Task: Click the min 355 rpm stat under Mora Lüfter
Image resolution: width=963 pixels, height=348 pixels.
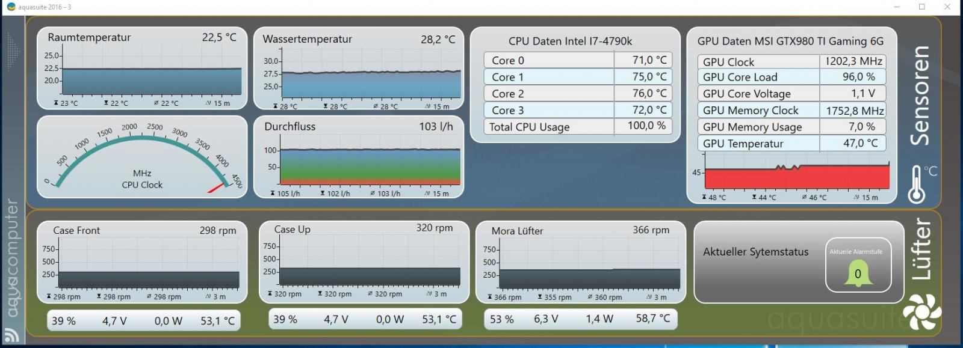Action: click(x=555, y=297)
